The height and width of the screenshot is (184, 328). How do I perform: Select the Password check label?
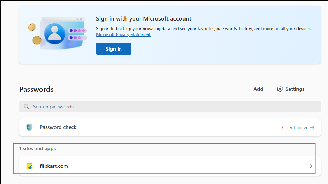point(58,127)
